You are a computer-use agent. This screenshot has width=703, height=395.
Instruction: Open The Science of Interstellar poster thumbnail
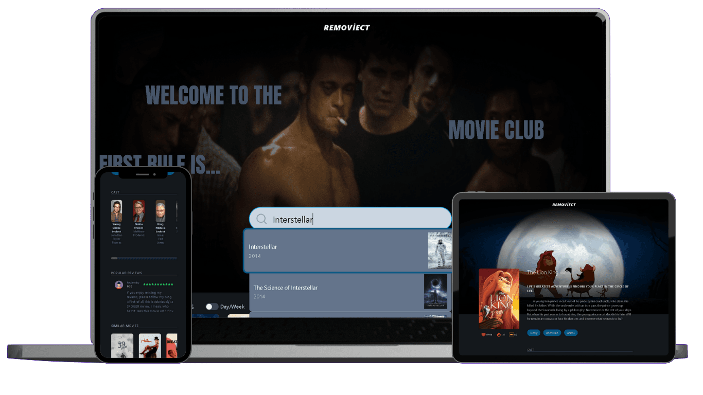point(435,292)
